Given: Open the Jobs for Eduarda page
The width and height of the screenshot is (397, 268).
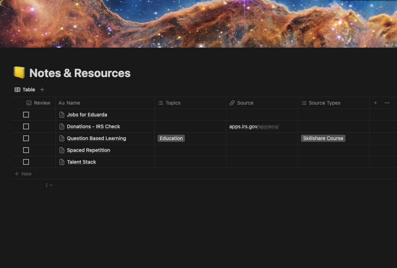Looking at the screenshot, I should pos(87,115).
